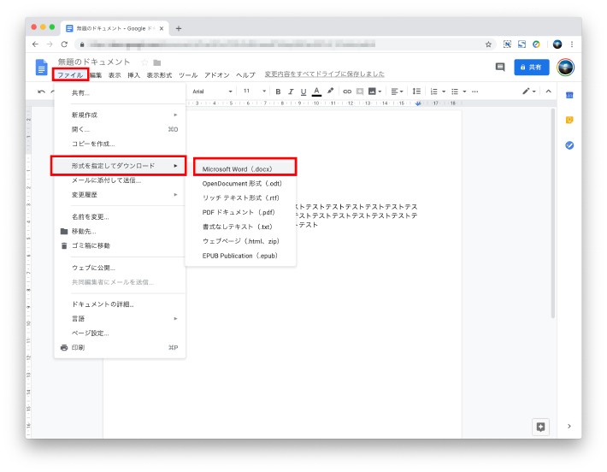This screenshot has width=607, height=472.
Task: Download as EPUB Publication (.epub)
Action: (241, 256)
